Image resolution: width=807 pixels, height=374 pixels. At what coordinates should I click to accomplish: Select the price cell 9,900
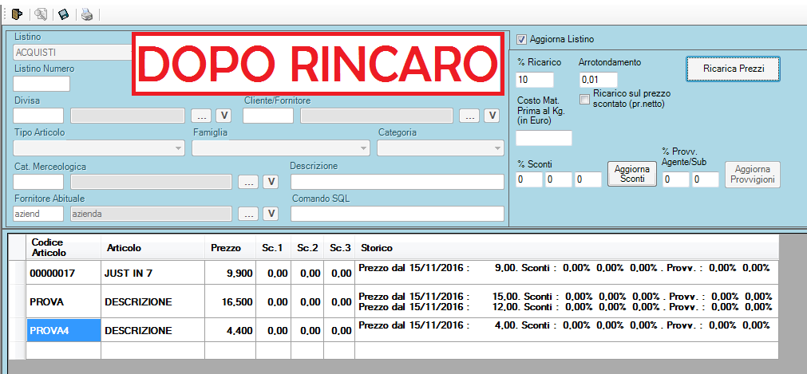coord(230,273)
